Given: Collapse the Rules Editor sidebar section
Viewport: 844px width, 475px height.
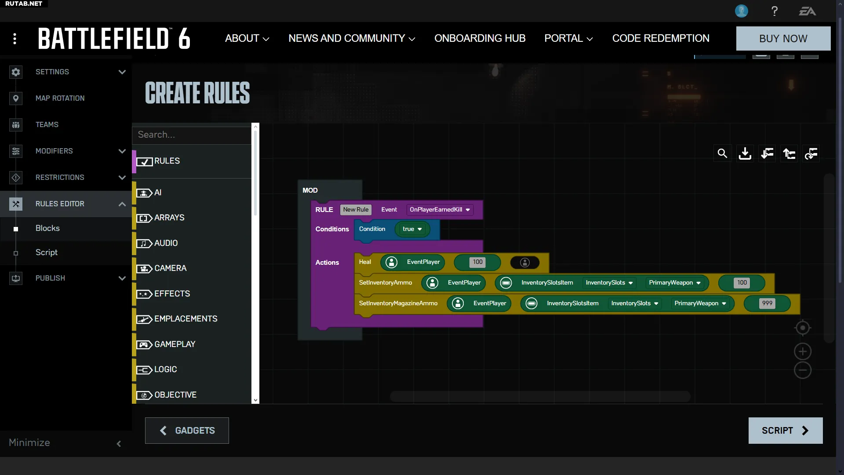Looking at the screenshot, I should click(x=122, y=204).
